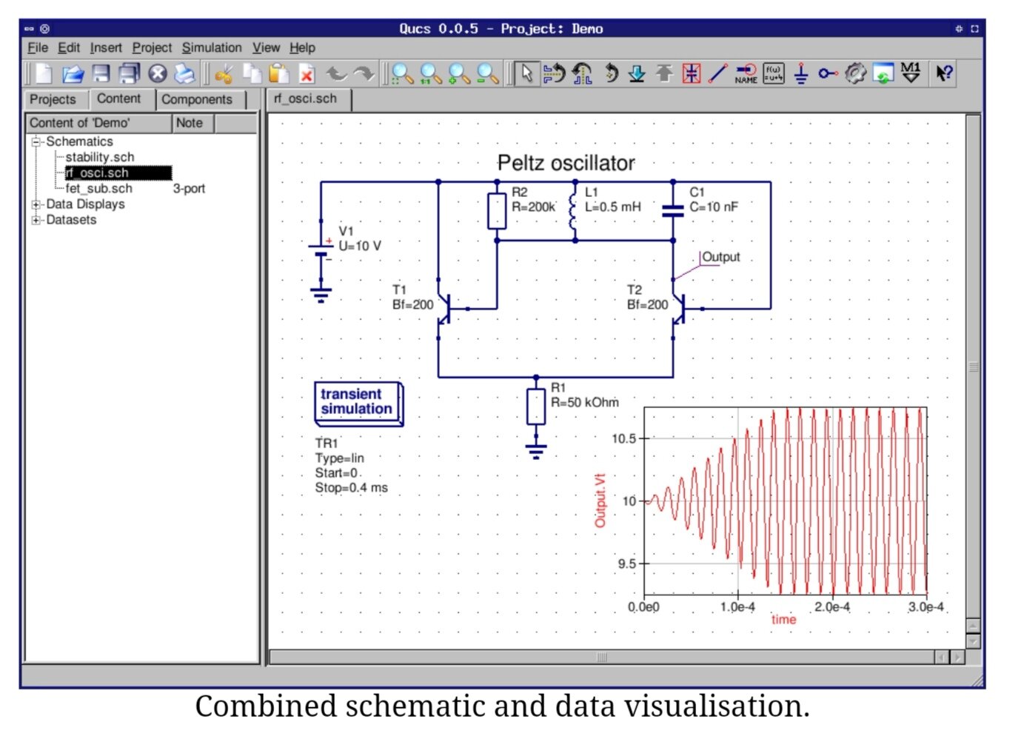Open the Help menu
The height and width of the screenshot is (736, 1024).
coord(302,48)
